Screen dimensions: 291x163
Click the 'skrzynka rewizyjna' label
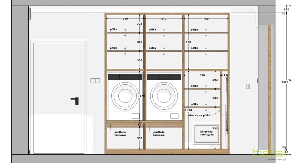click(x=207, y=133)
